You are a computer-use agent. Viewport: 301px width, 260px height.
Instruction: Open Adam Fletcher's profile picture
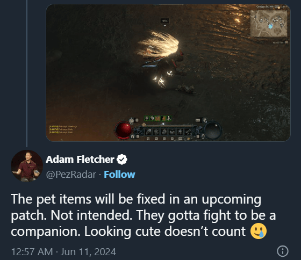tap(27, 166)
